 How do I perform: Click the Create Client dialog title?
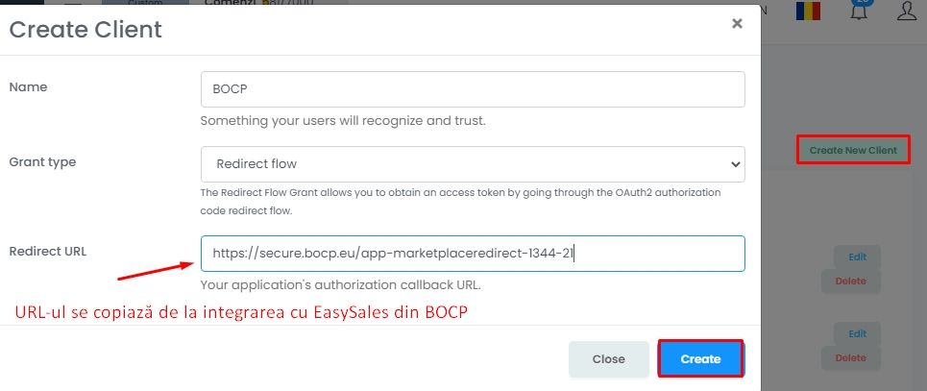[85, 30]
